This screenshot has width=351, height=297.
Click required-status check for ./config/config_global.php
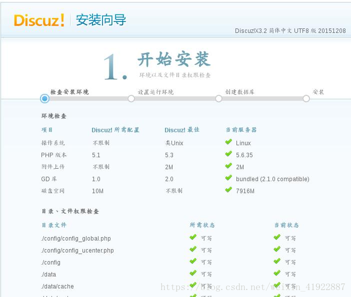point(193,237)
